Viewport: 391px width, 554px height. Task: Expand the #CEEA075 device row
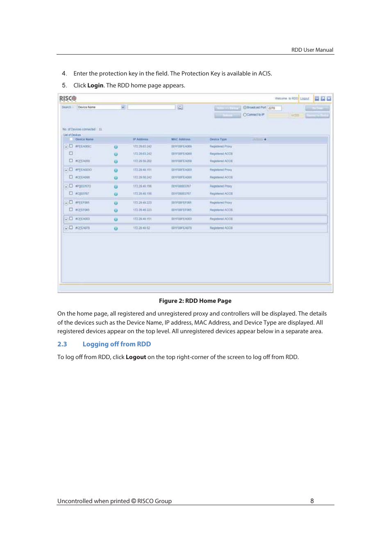(66, 229)
